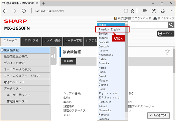
Task: Reload the page with refresh icon
Action: [24, 11]
